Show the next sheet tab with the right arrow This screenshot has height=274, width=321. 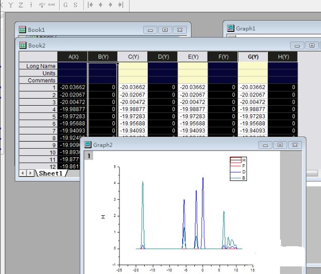coord(30,173)
